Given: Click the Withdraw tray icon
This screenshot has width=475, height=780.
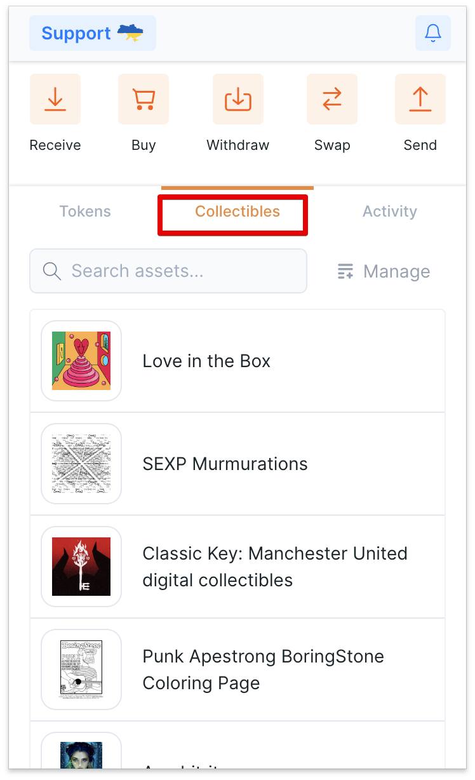Looking at the screenshot, I should [x=238, y=99].
